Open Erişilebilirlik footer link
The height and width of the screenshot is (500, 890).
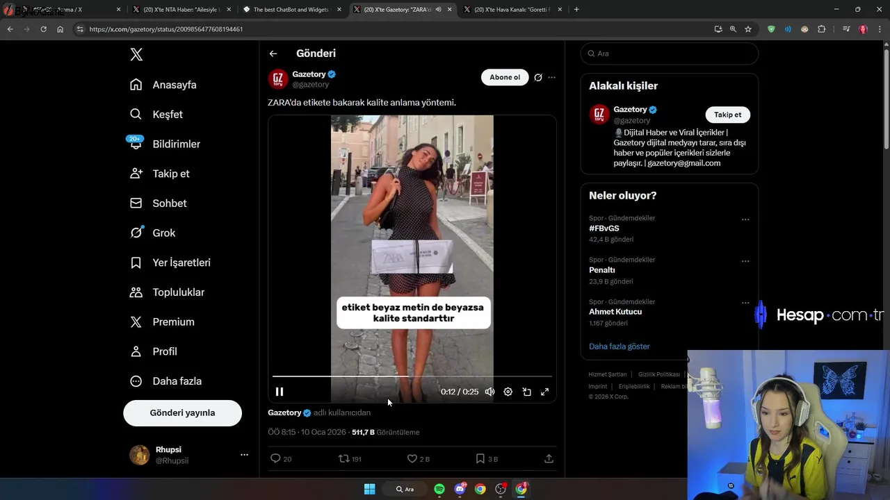point(634,386)
